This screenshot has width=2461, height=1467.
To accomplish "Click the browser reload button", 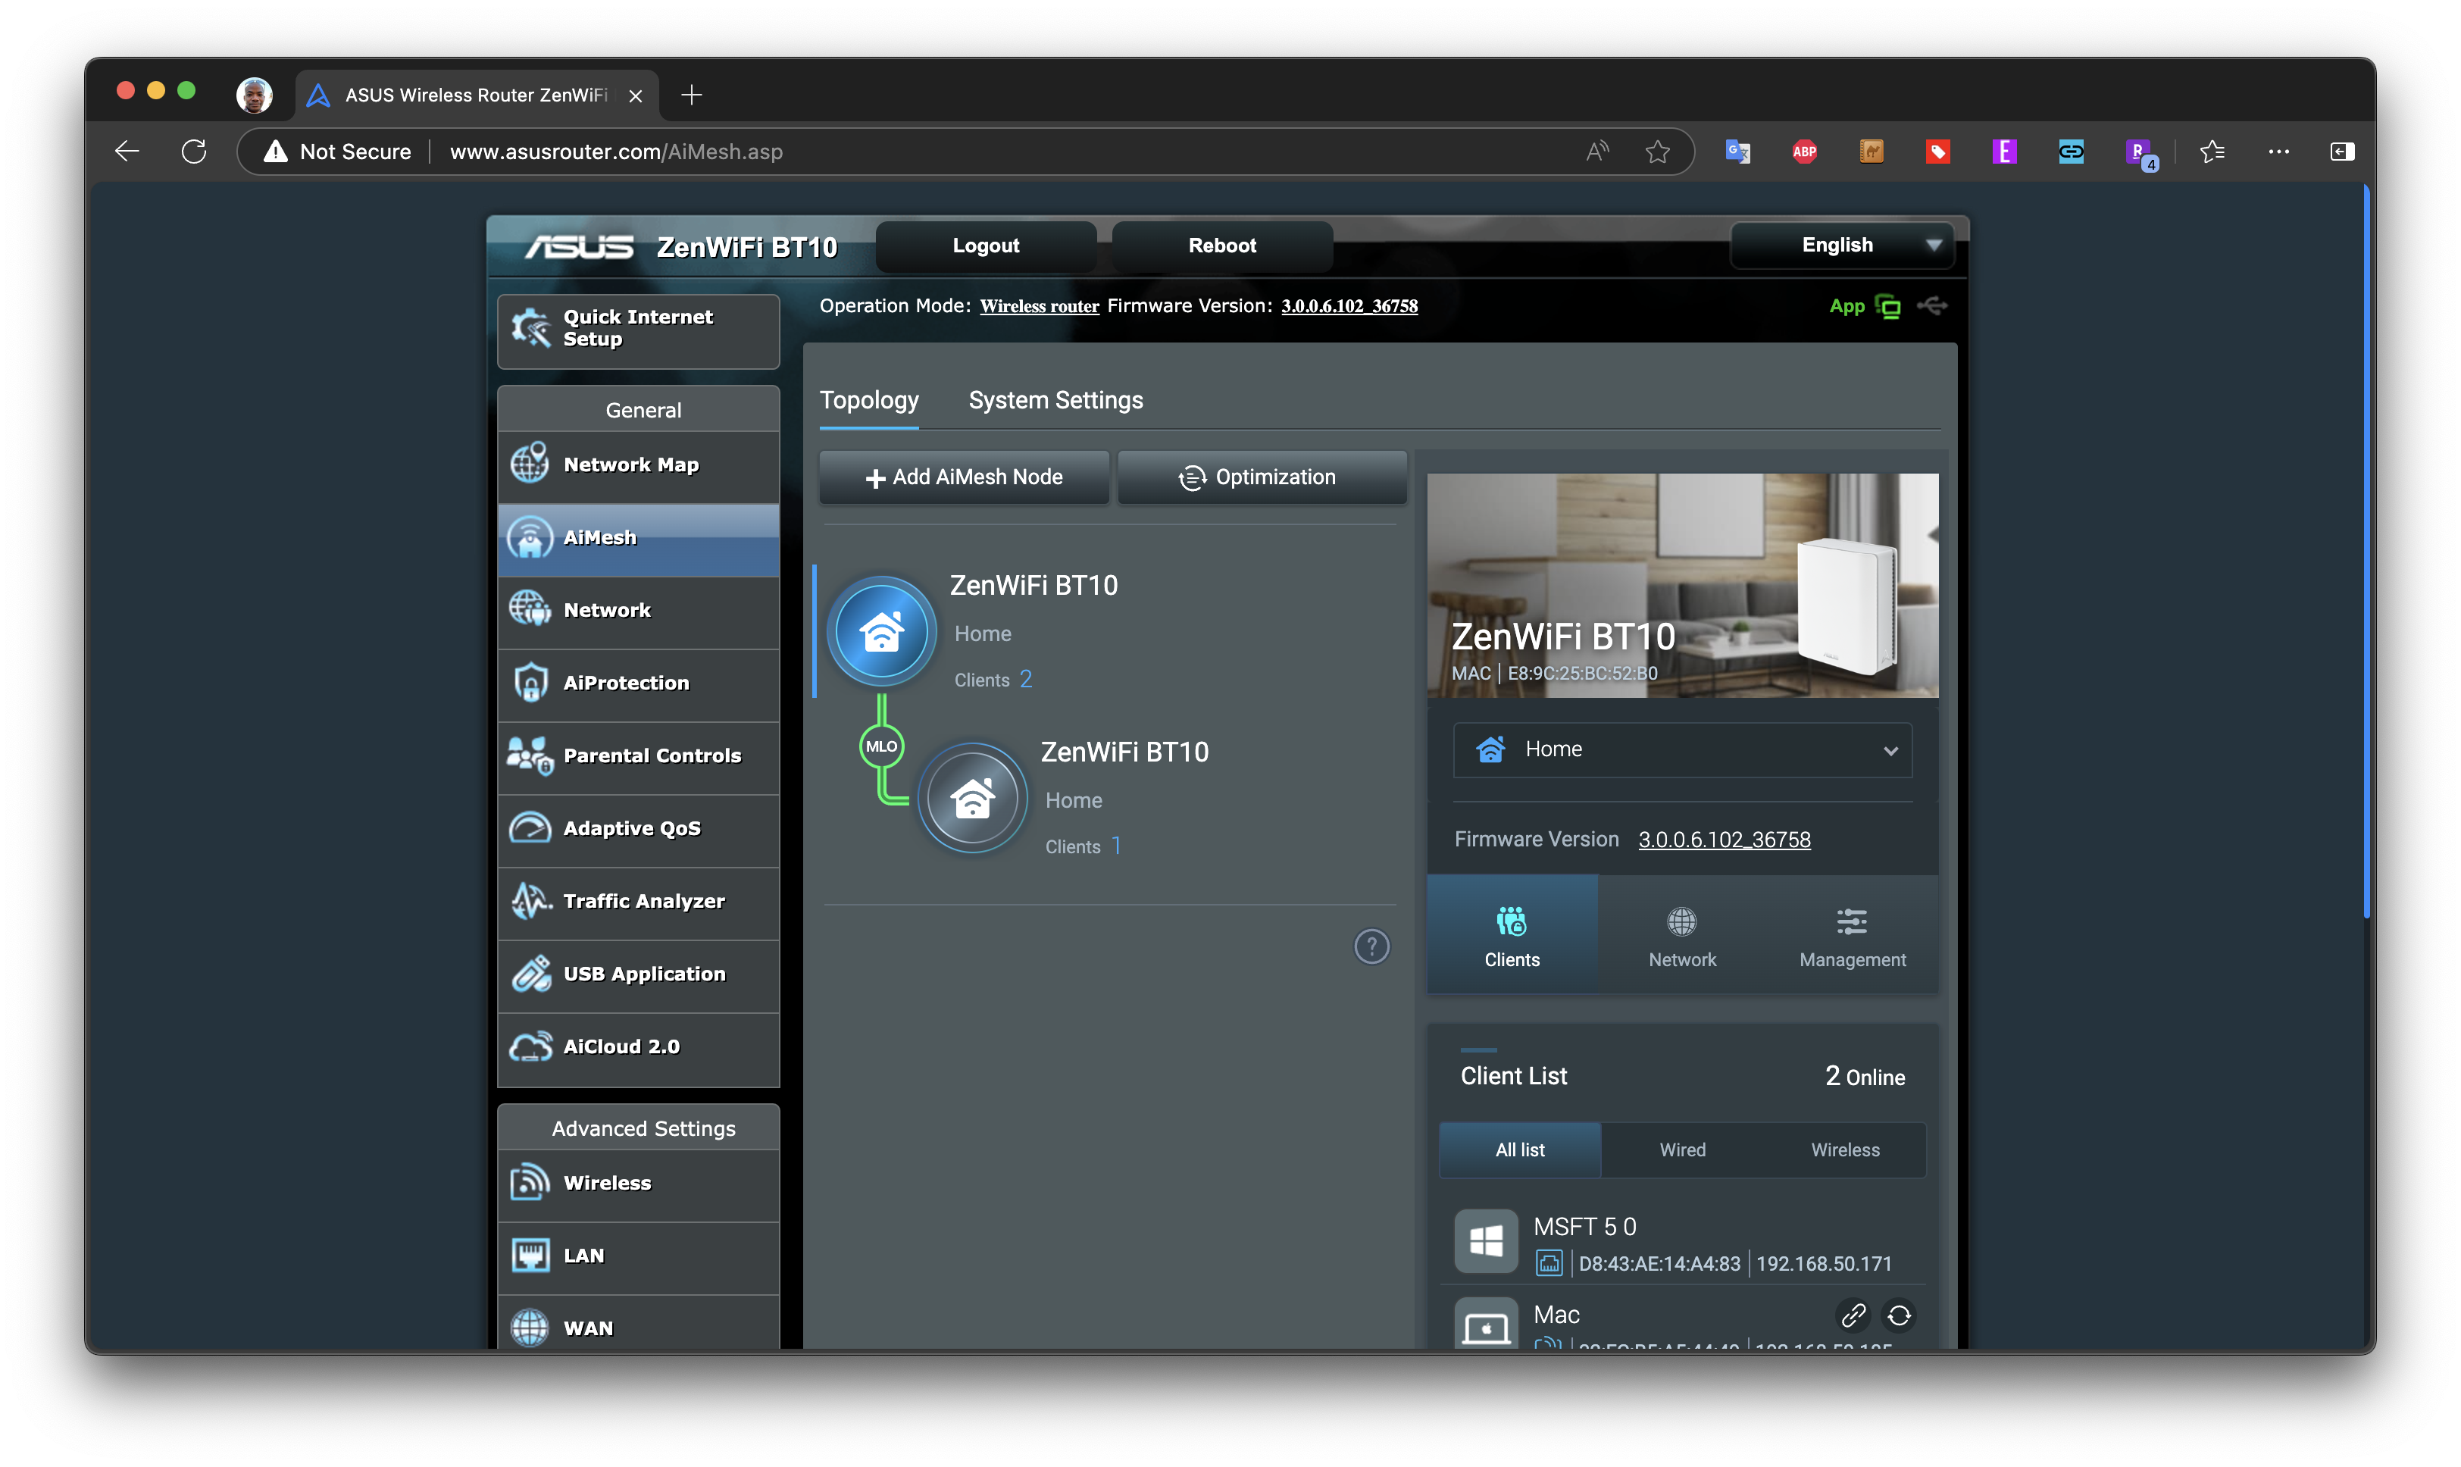I will pos(194,152).
